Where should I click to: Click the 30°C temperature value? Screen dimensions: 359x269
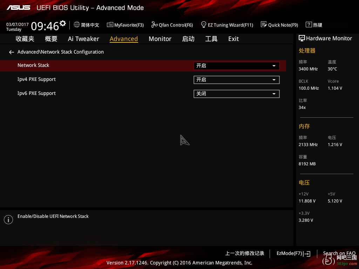pos(332,69)
